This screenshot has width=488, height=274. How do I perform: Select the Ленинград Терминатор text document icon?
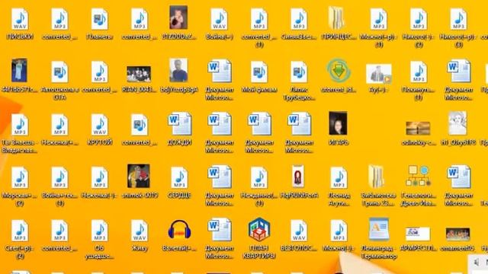(379, 229)
